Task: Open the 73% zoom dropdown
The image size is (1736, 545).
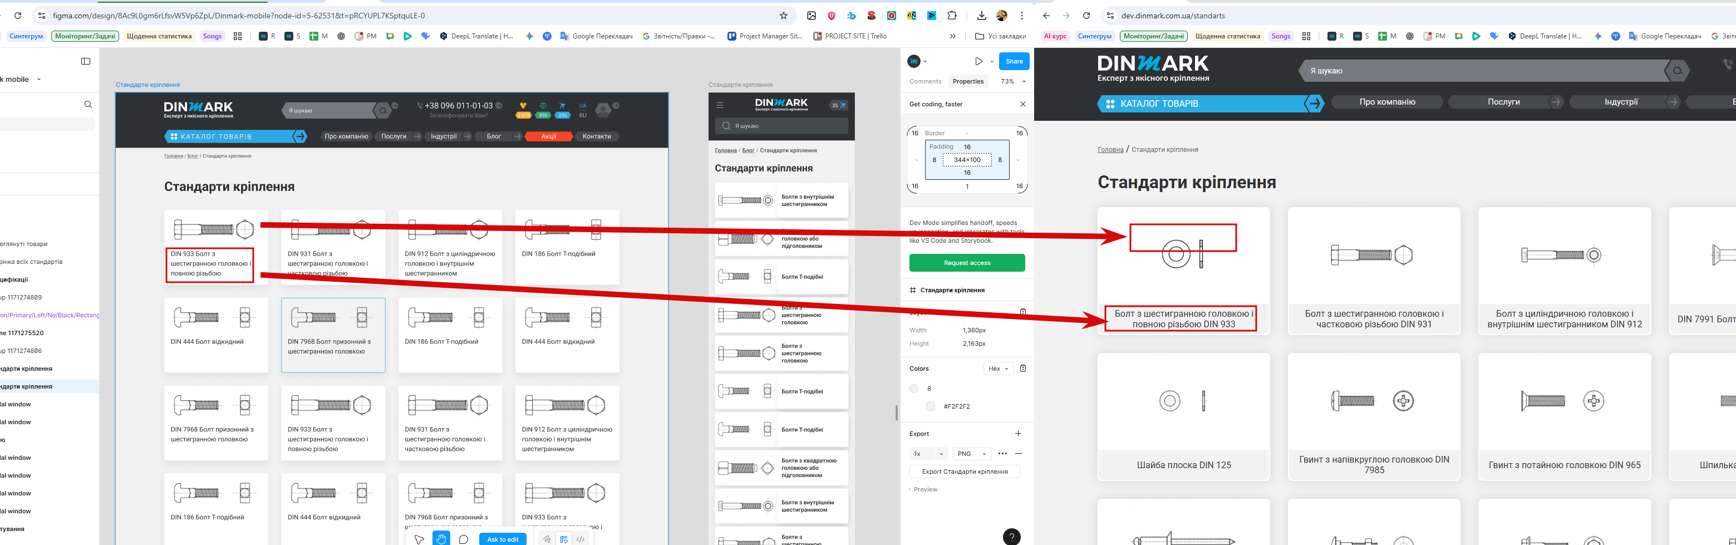Action: (1014, 81)
